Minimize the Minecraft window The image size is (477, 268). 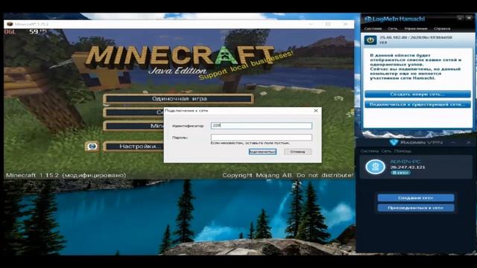click(311, 24)
